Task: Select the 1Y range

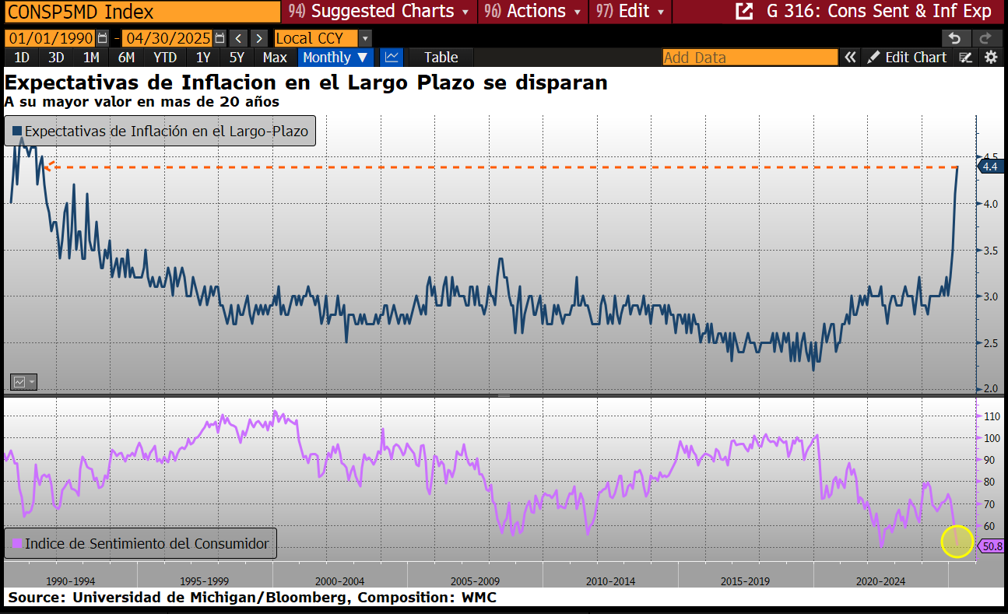Action: [203, 57]
